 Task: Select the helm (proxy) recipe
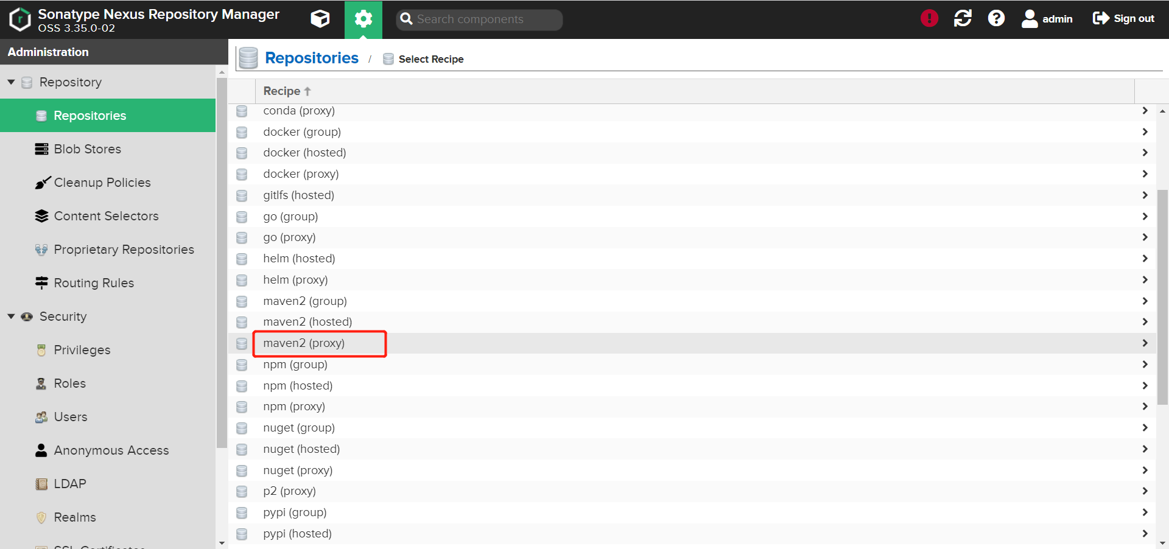point(693,280)
